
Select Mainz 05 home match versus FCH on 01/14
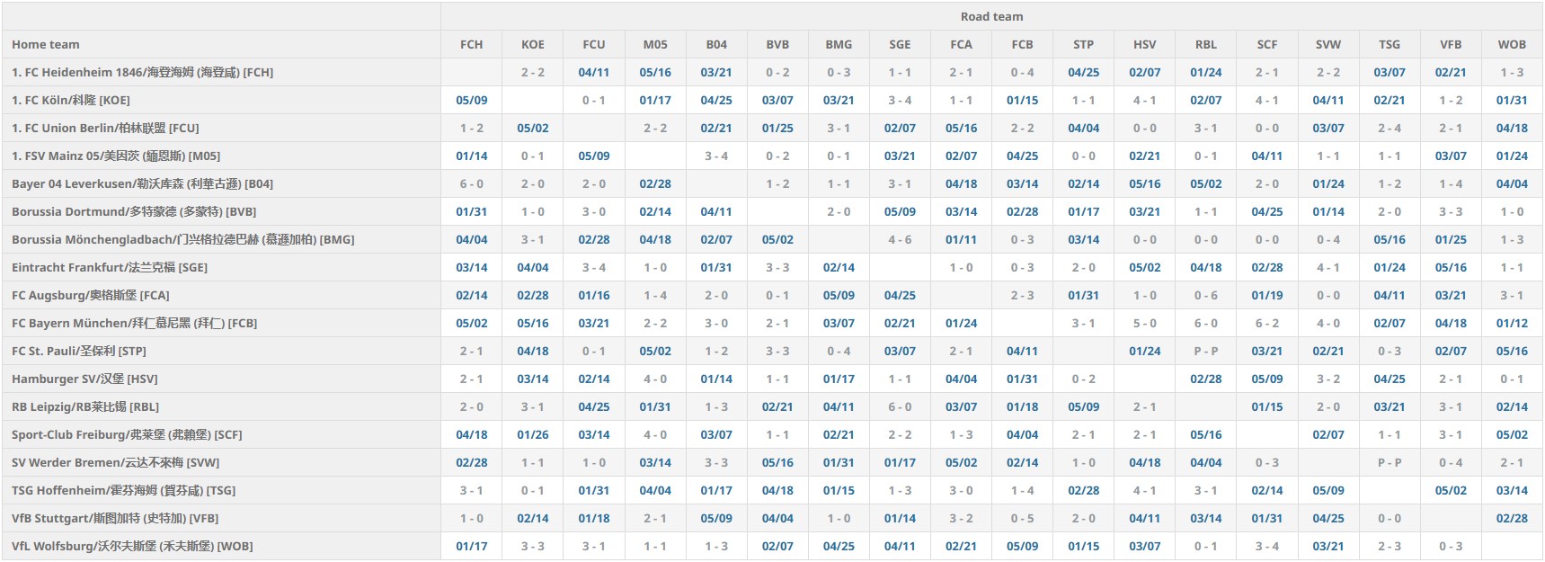471,156
